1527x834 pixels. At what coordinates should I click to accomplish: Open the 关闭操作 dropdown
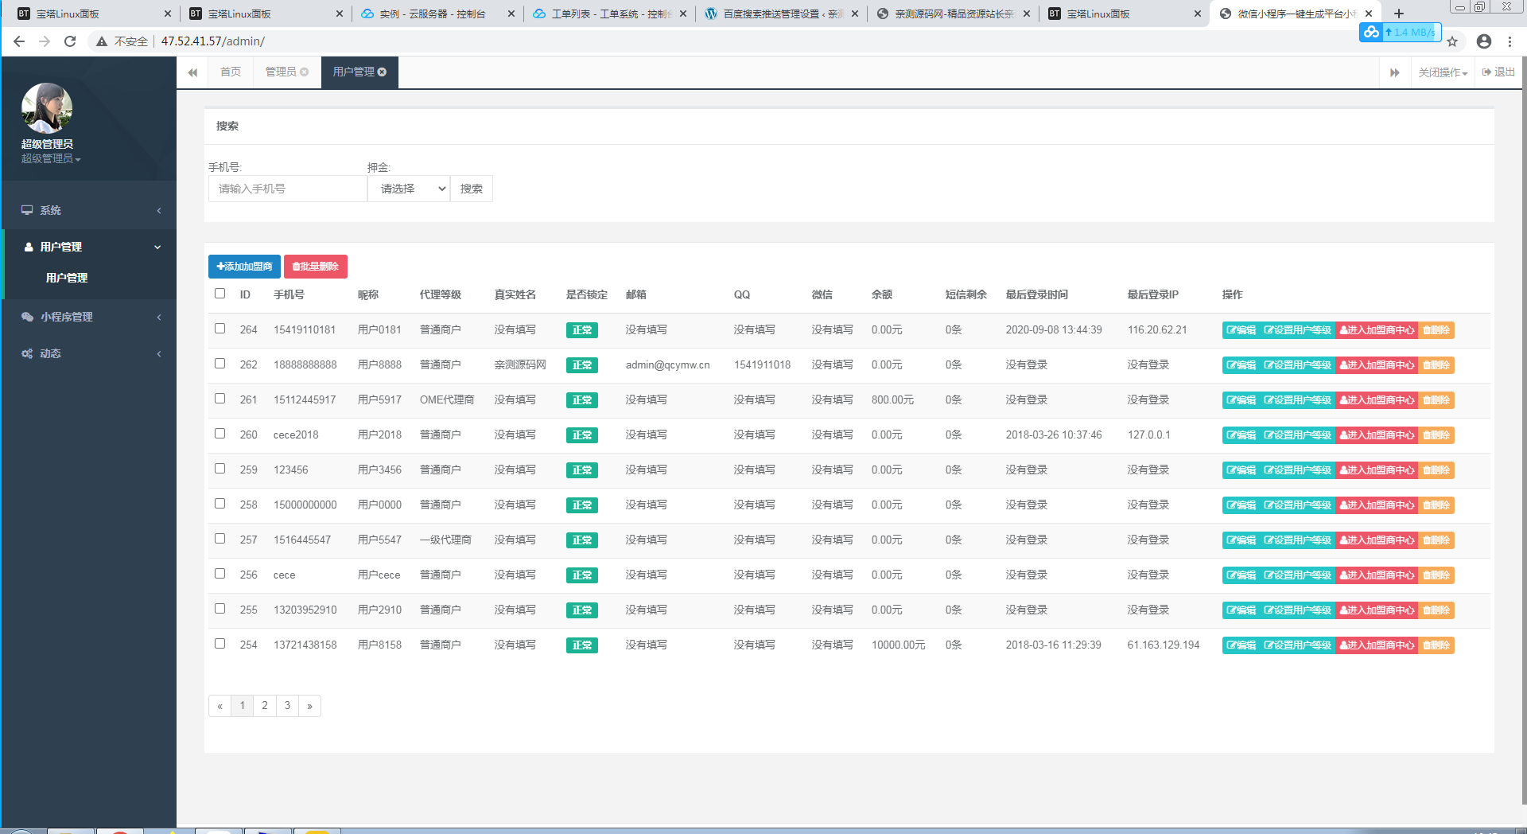coord(1443,72)
